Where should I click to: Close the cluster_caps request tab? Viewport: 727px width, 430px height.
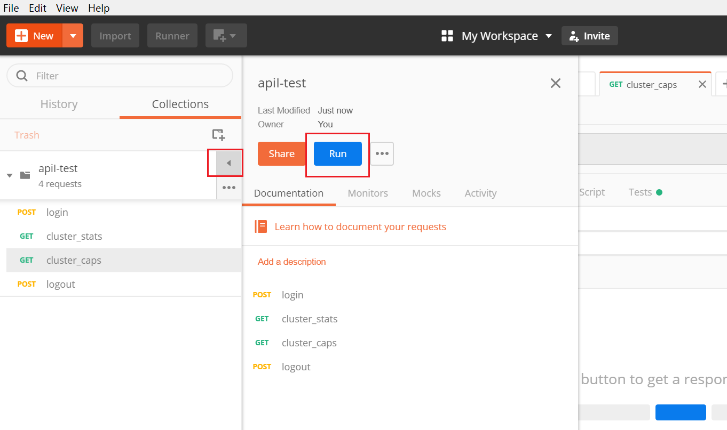click(x=702, y=84)
